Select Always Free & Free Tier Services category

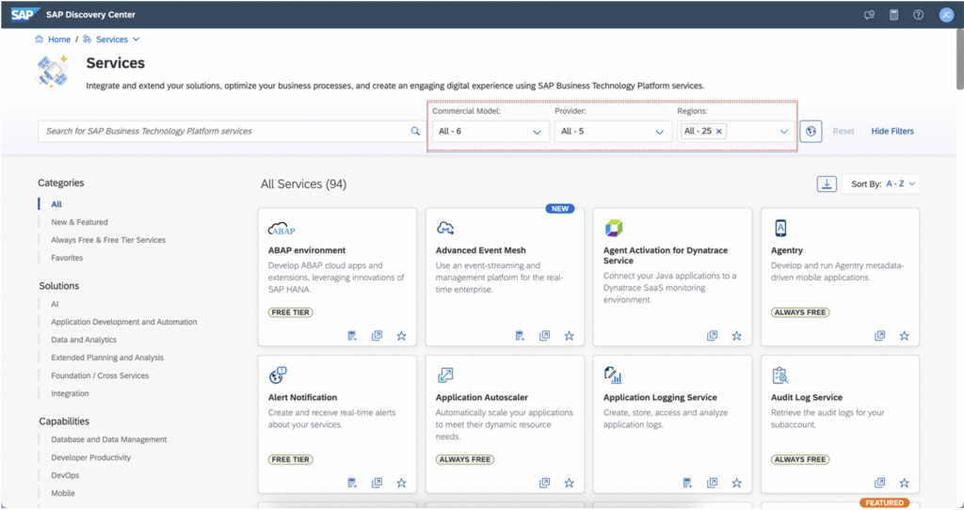click(108, 240)
